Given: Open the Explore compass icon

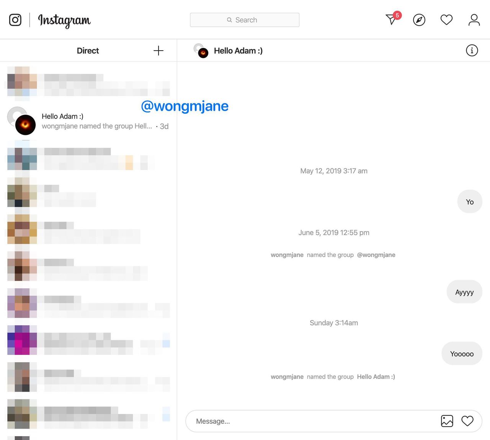Looking at the screenshot, I should [419, 20].
